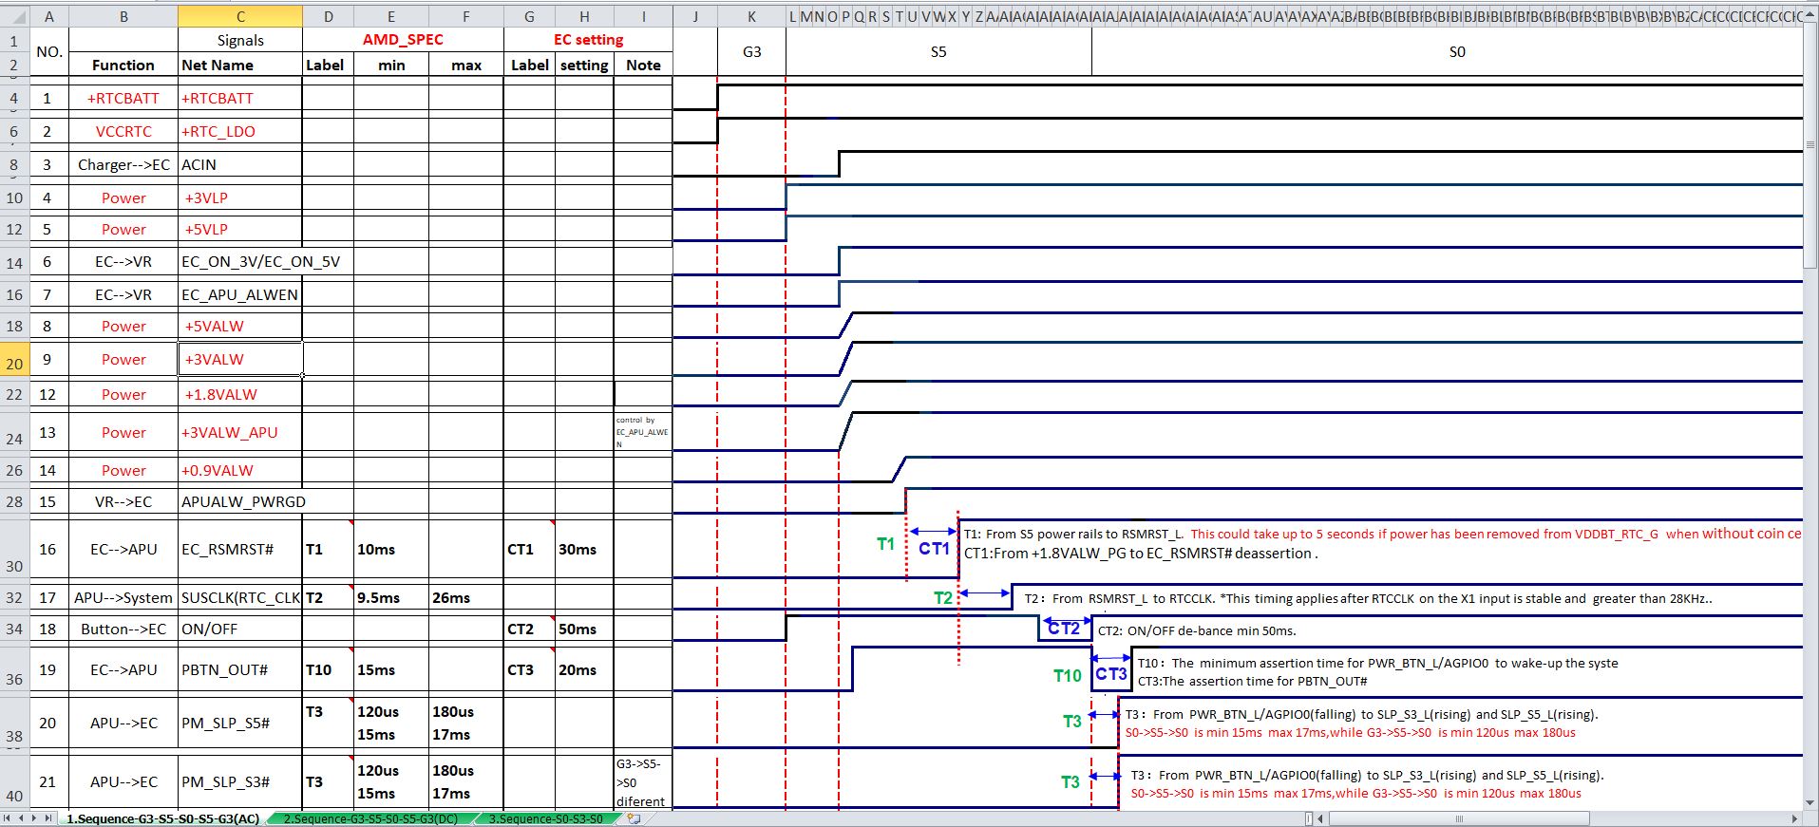Click the vertical scrollbar thumb
1819x827 pixels.
pos(1810,145)
